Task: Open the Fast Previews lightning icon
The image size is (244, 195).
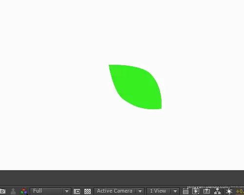Action: [196, 191]
